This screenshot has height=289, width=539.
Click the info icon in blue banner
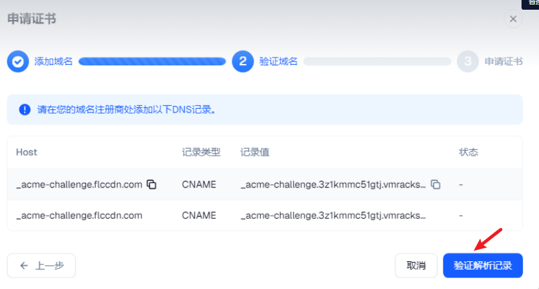[x=25, y=109]
